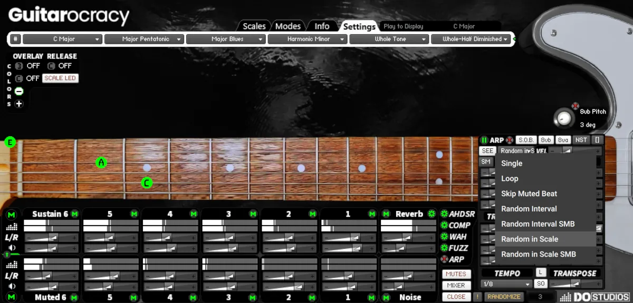The height and width of the screenshot is (303, 633).
Task: Switch to the Info tab
Action: point(322,26)
